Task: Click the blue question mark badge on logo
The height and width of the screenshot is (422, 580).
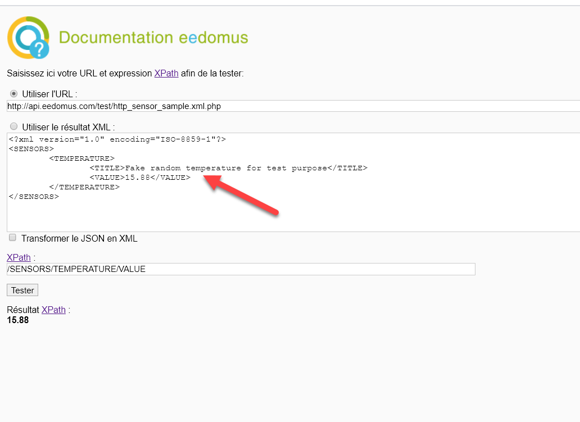Action: pyautogui.click(x=39, y=49)
